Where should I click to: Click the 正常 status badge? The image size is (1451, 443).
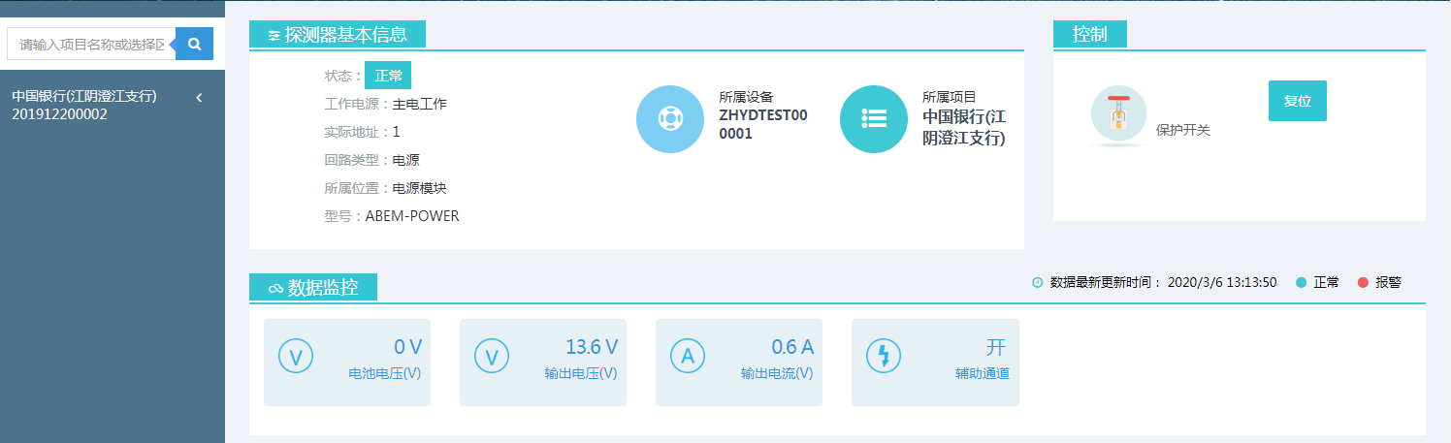pyautogui.click(x=388, y=76)
